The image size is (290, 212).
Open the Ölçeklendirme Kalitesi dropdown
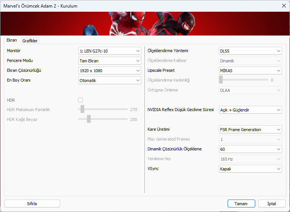click(x=250, y=61)
